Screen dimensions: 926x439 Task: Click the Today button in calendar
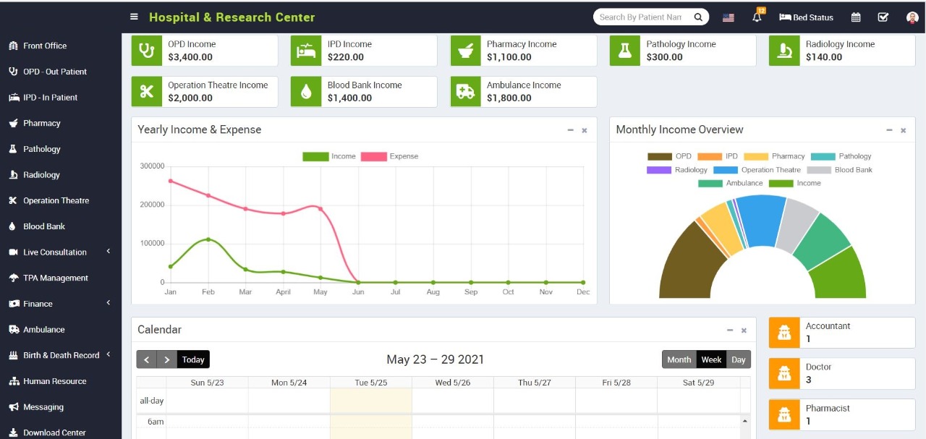pyautogui.click(x=193, y=359)
